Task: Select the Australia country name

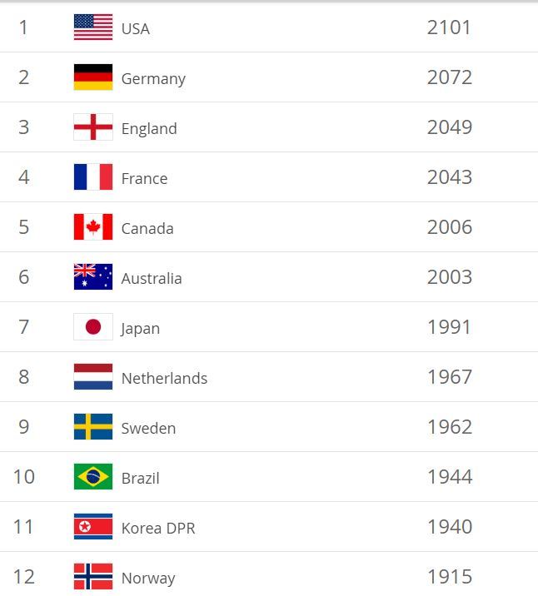Action: coord(152,278)
